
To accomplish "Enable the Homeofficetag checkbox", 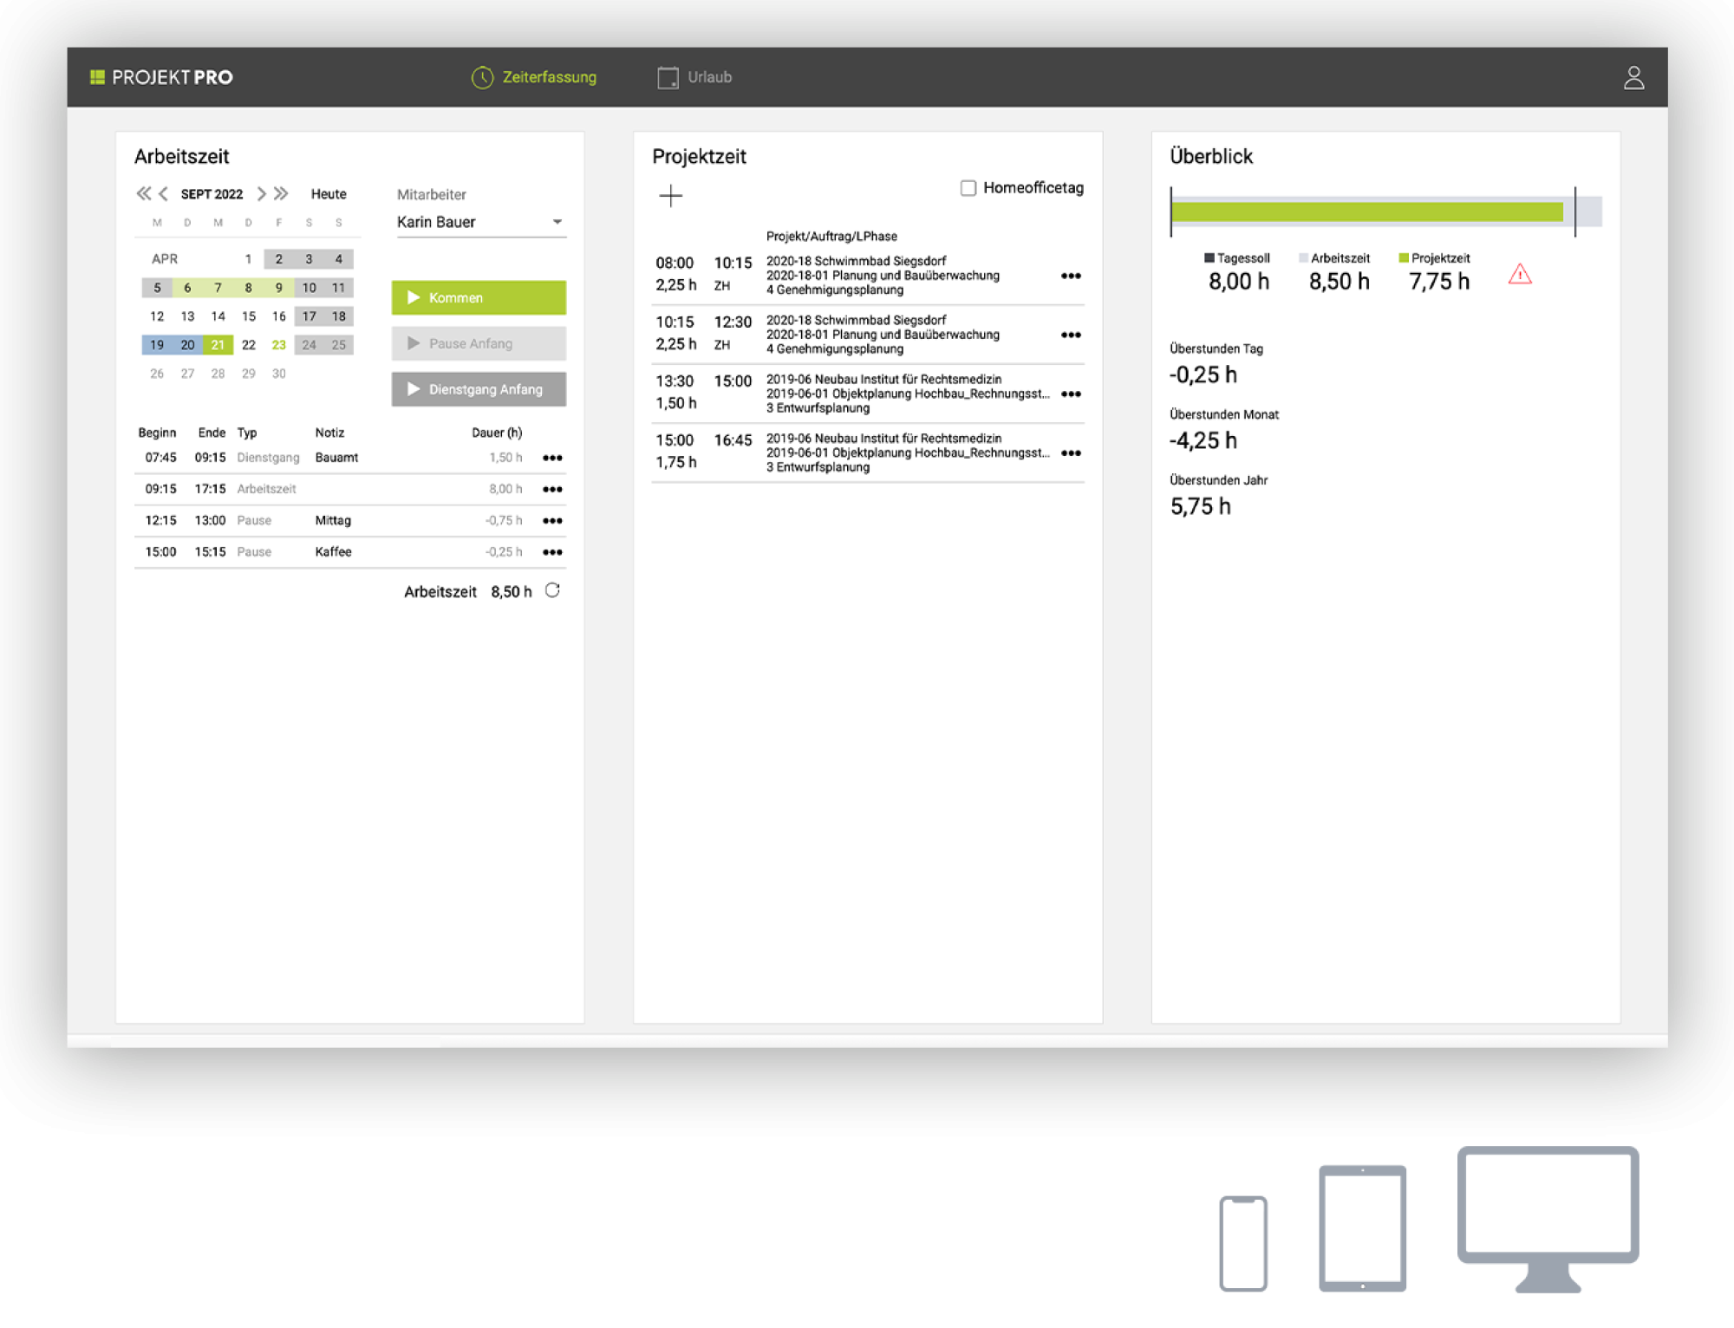I will [968, 188].
